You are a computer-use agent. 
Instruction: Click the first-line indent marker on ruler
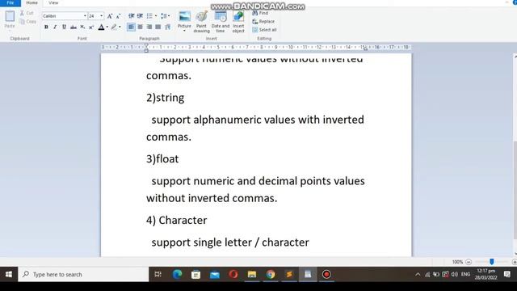coord(146,46)
